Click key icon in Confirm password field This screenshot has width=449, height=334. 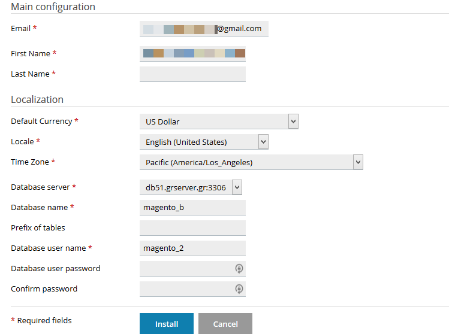click(x=239, y=289)
